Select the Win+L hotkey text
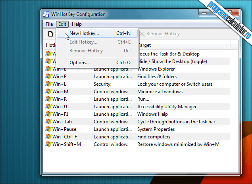 (x=59, y=84)
